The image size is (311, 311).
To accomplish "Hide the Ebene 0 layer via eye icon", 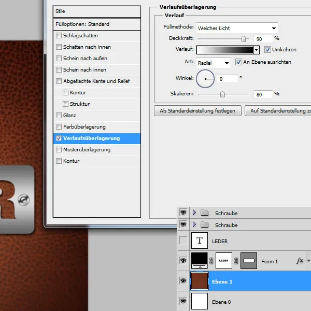I will click(182, 301).
